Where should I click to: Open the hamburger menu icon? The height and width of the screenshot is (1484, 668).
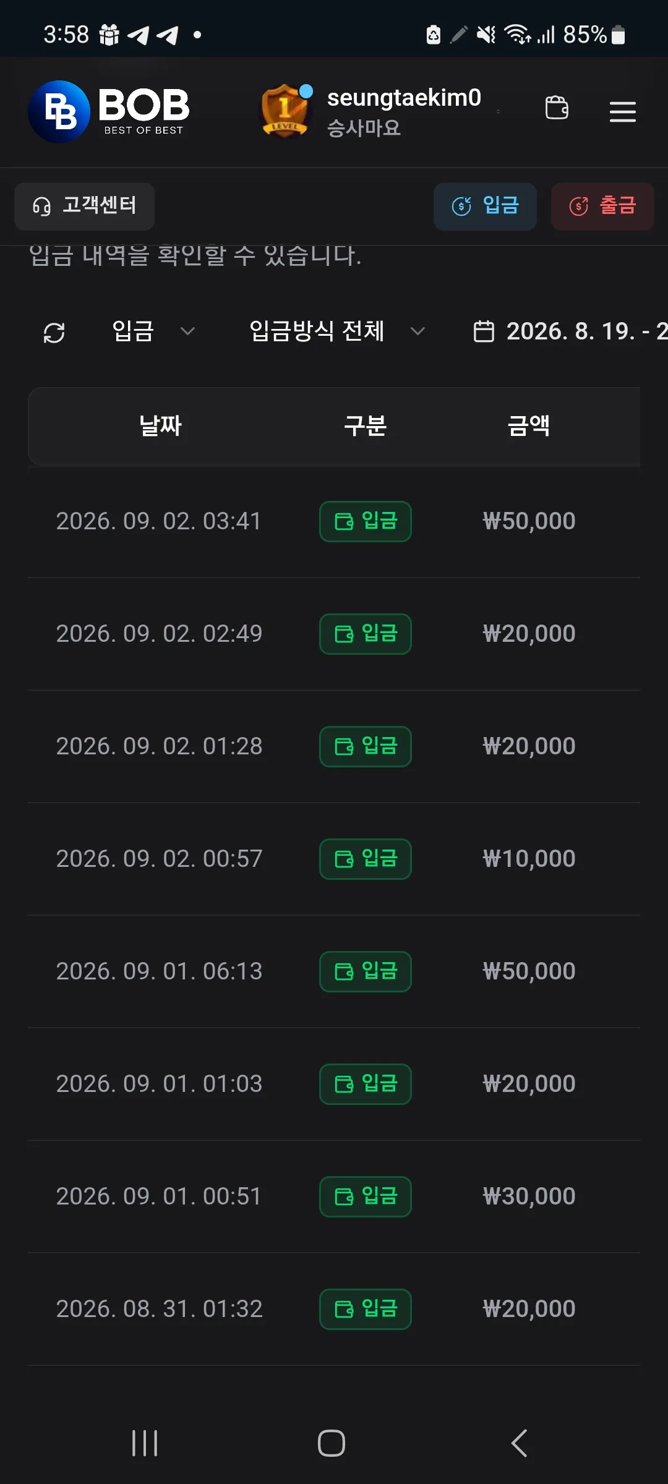[622, 111]
